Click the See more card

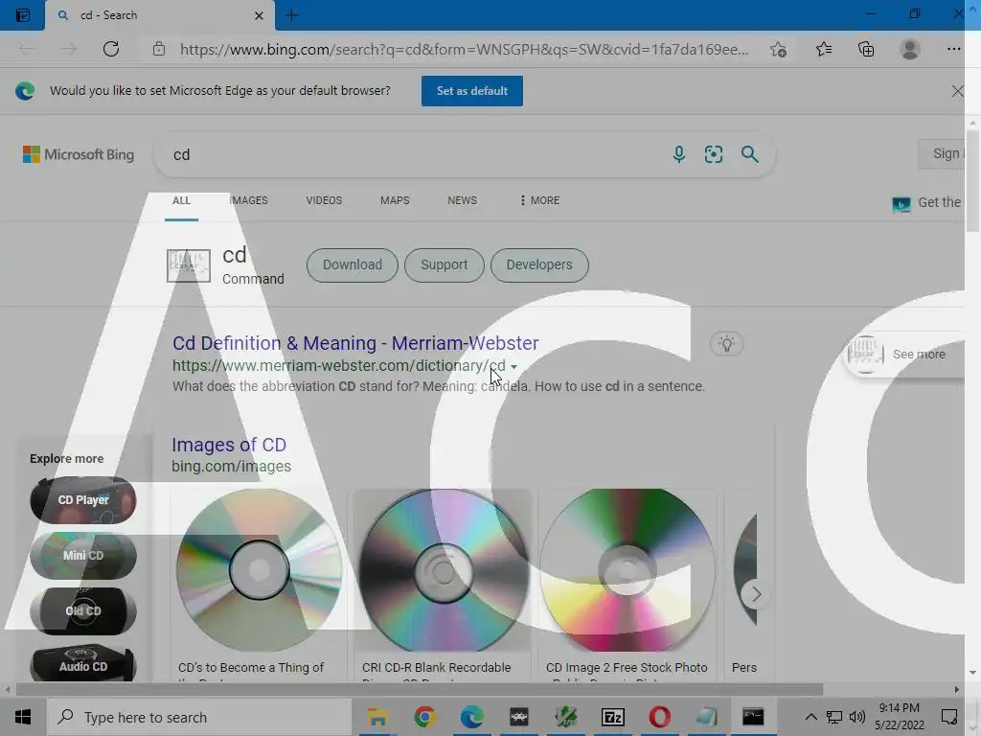904,355
